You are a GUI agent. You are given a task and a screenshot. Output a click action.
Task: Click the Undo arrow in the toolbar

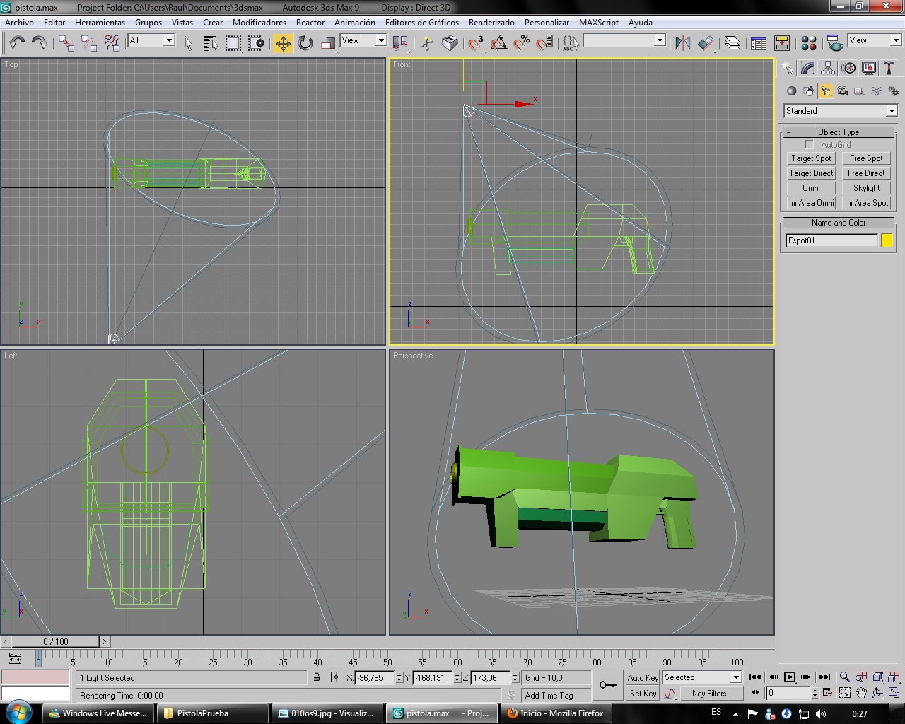[17, 43]
